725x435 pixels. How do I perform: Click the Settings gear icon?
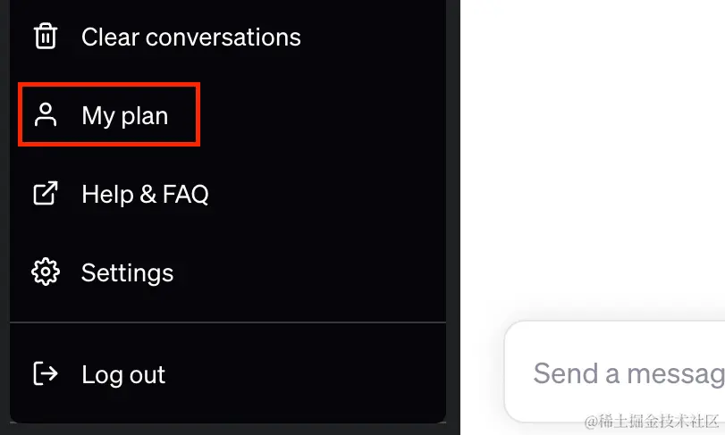point(46,272)
